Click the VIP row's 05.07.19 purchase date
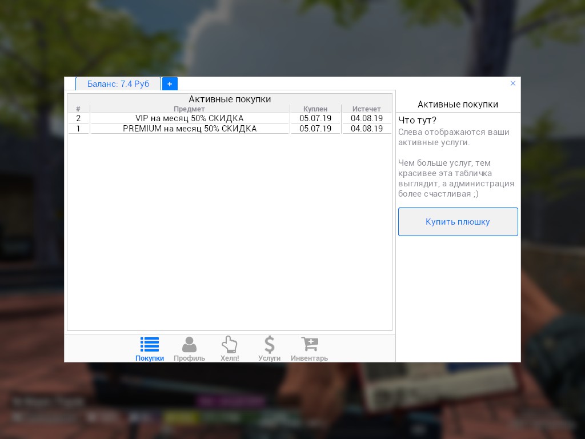 [315, 118]
